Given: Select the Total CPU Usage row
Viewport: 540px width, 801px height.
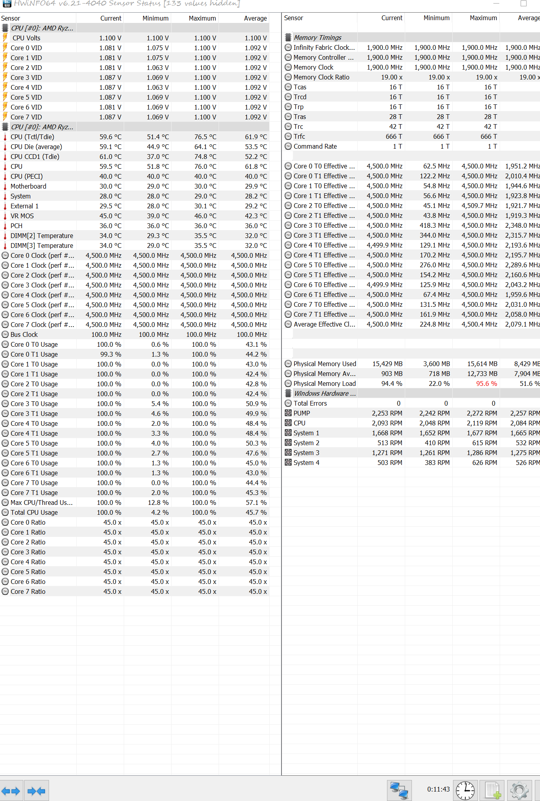Looking at the screenshot, I should [x=134, y=512].
